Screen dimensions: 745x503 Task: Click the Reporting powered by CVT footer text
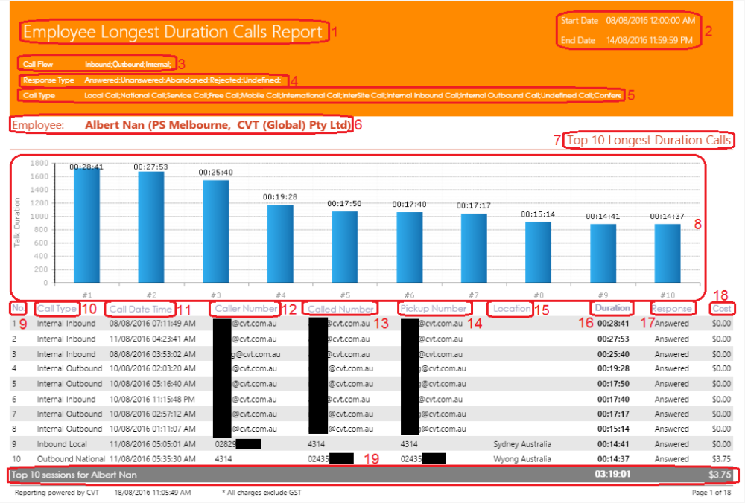(x=57, y=493)
